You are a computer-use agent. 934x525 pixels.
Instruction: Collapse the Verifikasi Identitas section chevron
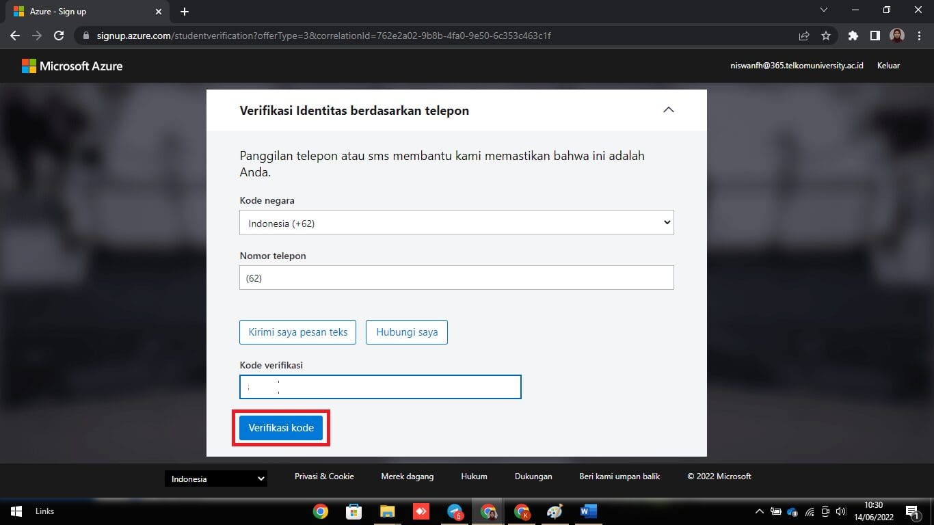tap(669, 110)
